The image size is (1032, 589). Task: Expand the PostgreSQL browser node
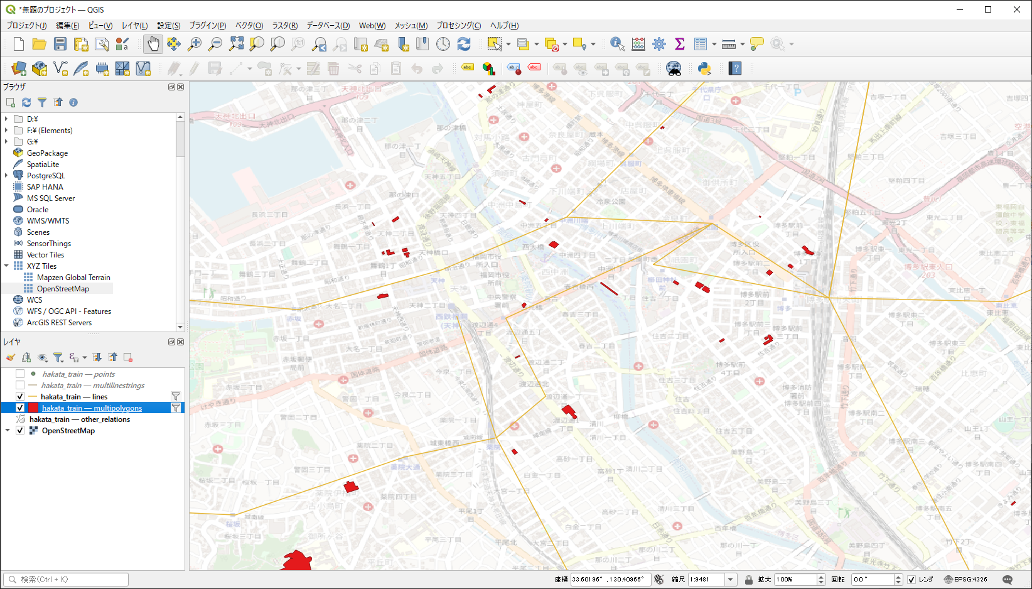[6, 176]
